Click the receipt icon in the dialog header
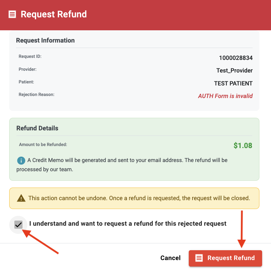Screen dimensions: 271x273 tap(12, 14)
